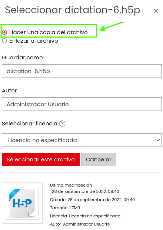The height and width of the screenshot is (230, 163).
Task: Click the chevron arrow of the license selector
Action: point(158,140)
